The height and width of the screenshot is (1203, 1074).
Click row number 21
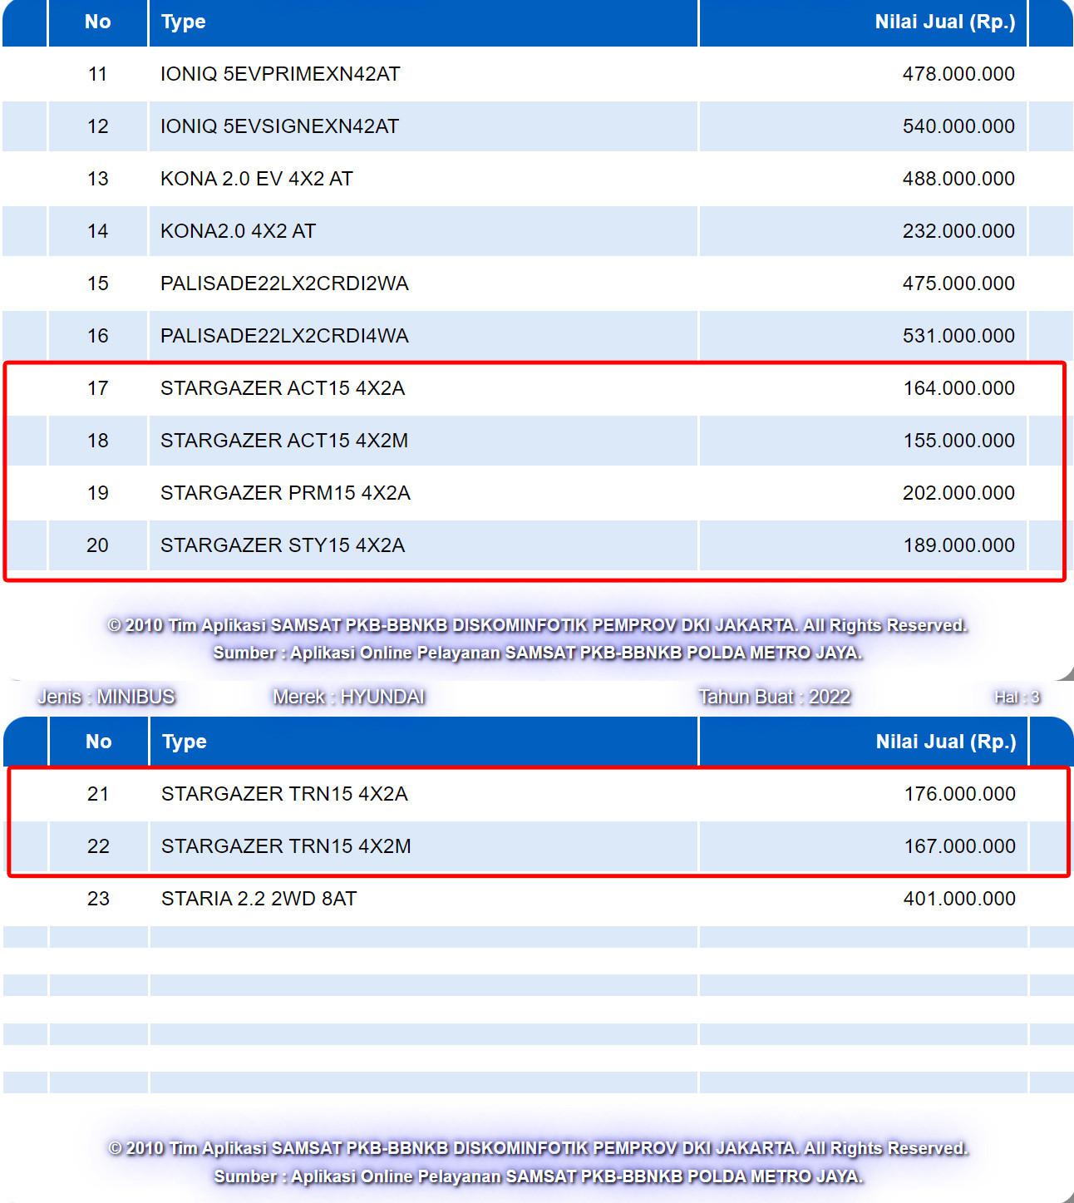pyautogui.click(x=98, y=794)
